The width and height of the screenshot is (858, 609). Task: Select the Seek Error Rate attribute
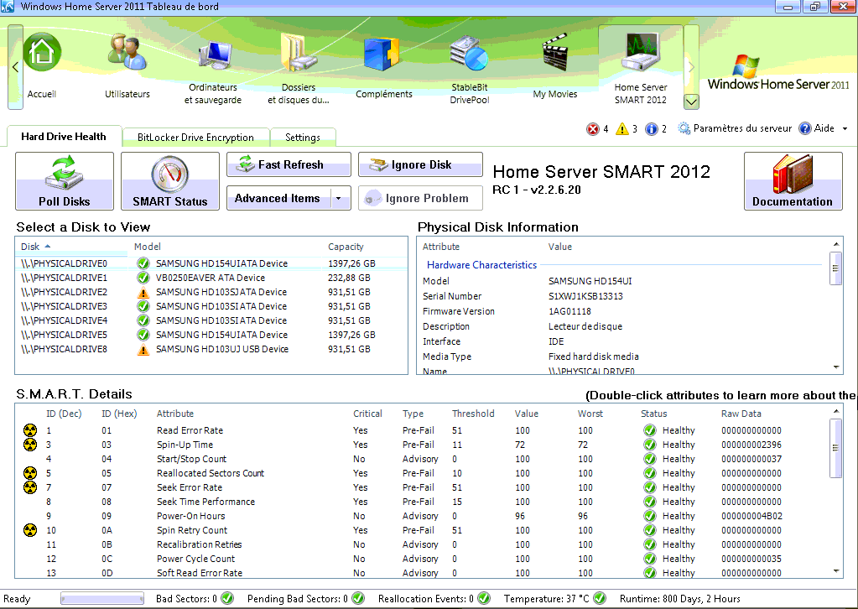190,487
